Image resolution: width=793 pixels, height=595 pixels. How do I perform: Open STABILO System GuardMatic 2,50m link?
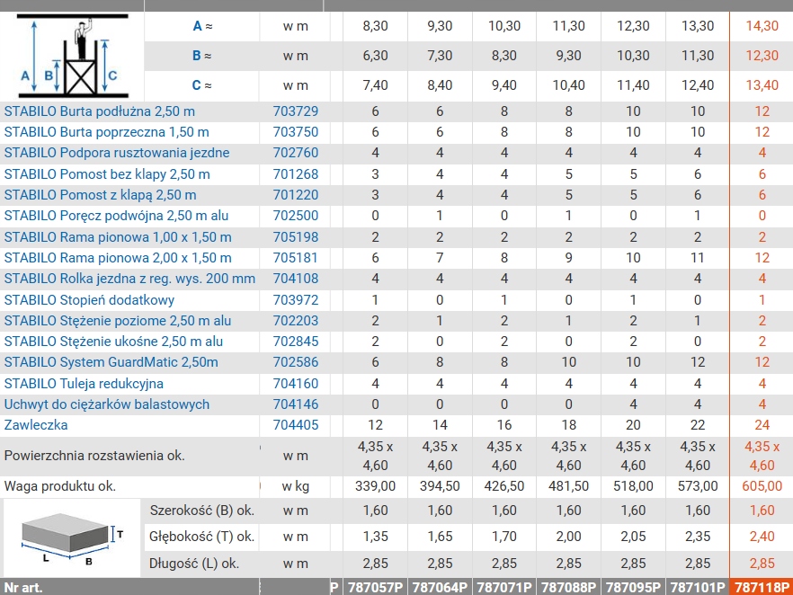tap(111, 362)
